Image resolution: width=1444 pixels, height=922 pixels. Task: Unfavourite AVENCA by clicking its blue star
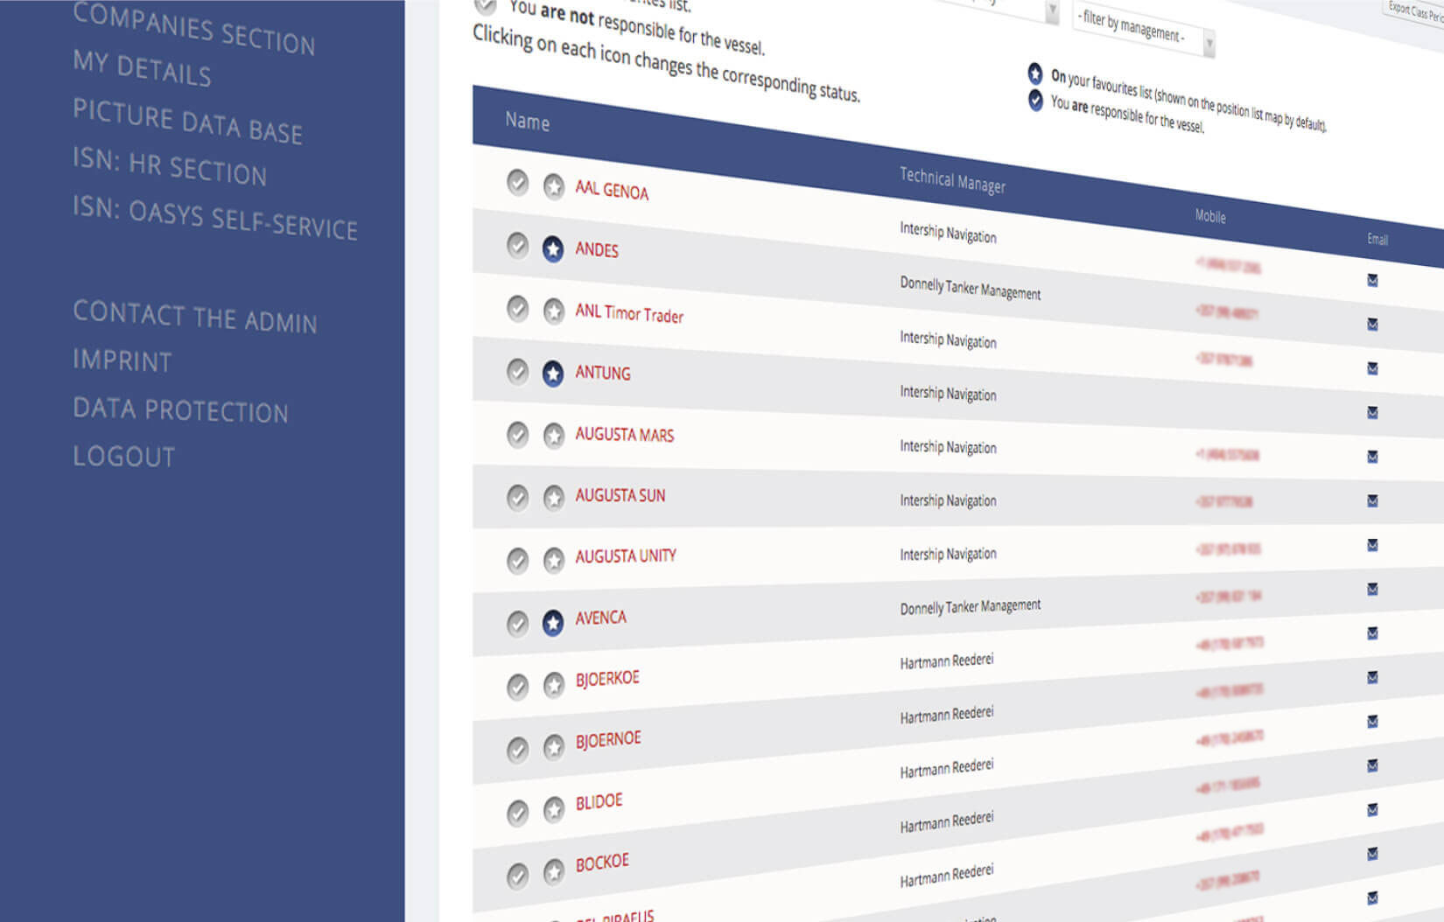pos(552,622)
